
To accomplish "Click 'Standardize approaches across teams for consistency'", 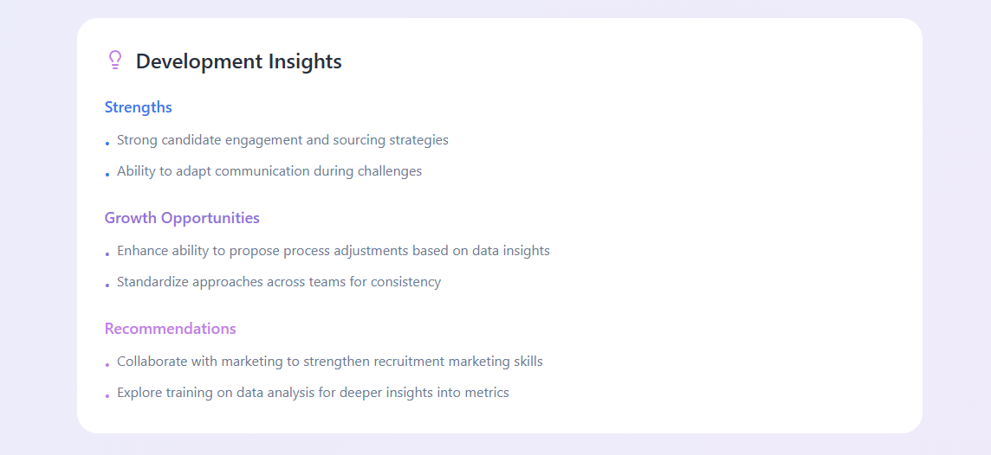I will click(x=279, y=281).
